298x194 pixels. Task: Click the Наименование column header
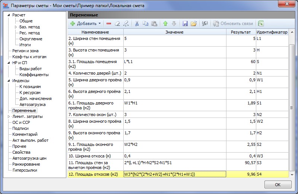95,32
